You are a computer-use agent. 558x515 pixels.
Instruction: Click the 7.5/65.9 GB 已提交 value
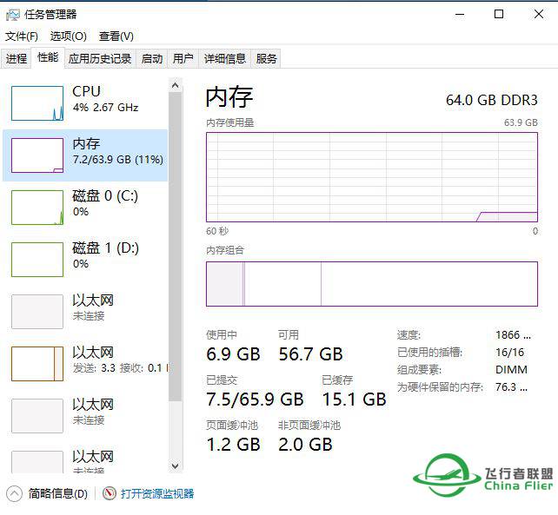point(255,399)
